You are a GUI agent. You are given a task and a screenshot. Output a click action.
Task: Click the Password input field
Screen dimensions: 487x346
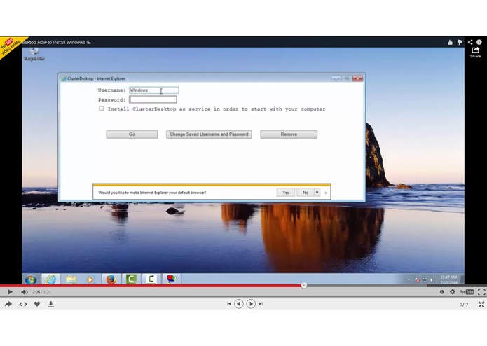(153, 99)
